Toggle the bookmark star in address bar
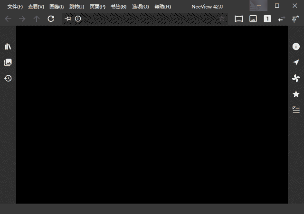This screenshot has width=304, height=214. [x=222, y=19]
